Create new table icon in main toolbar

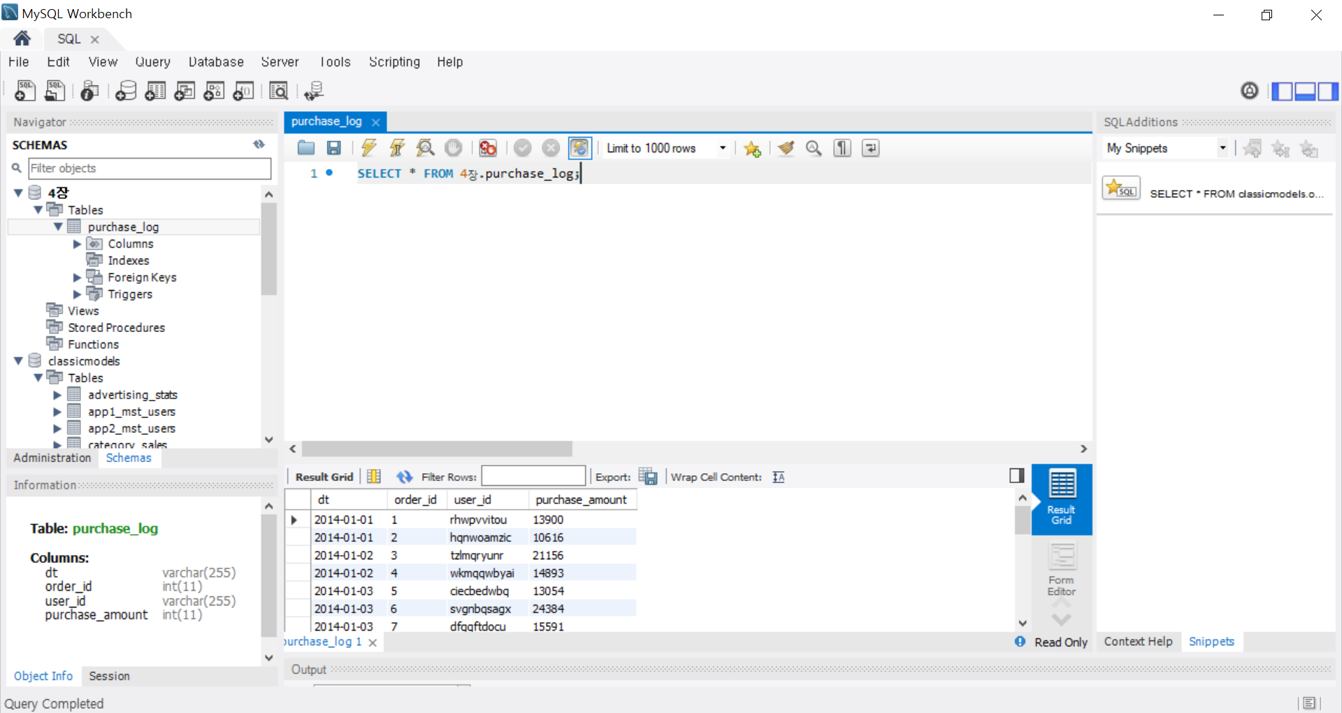[x=155, y=91]
